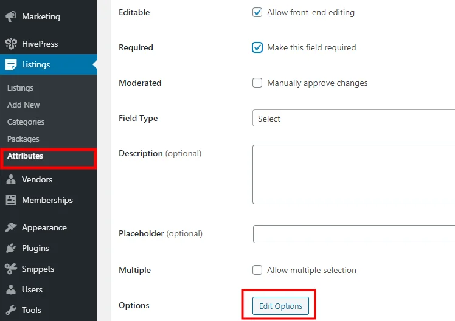Open the Attributes submenu item
455x321 pixels.
pyautogui.click(x=25, y=156)
